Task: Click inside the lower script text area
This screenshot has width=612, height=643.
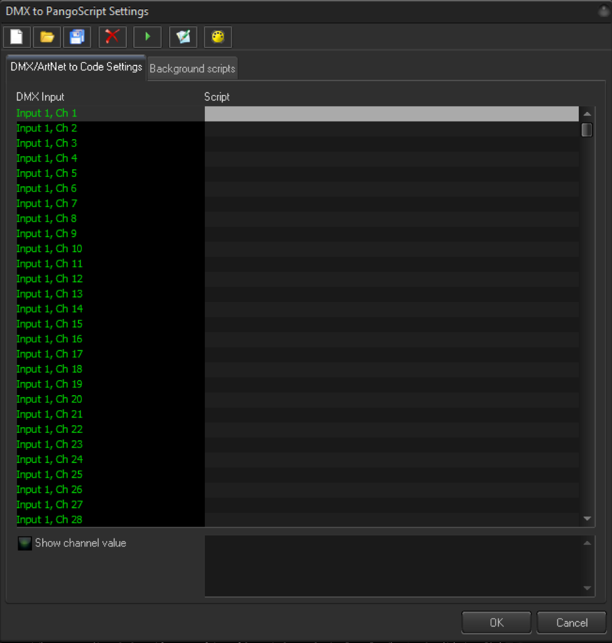Action: click(x=393, y=566)
